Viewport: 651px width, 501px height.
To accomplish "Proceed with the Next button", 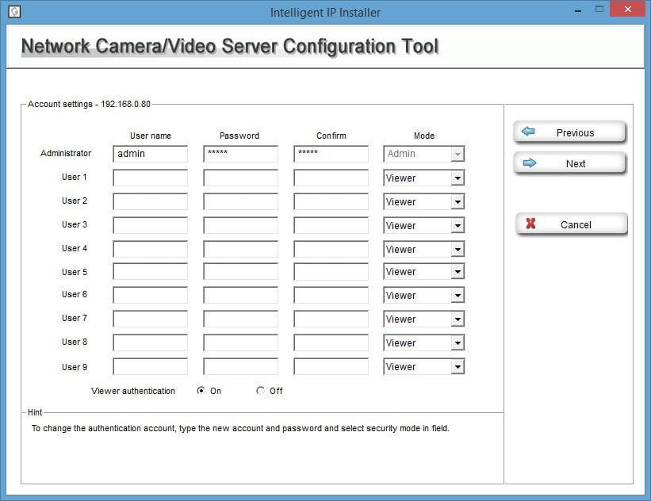I will coord(569,163).
